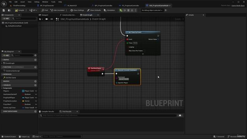
Task: Click HasGameStarted? Boolean type color pill
Action: coord(23,94)
